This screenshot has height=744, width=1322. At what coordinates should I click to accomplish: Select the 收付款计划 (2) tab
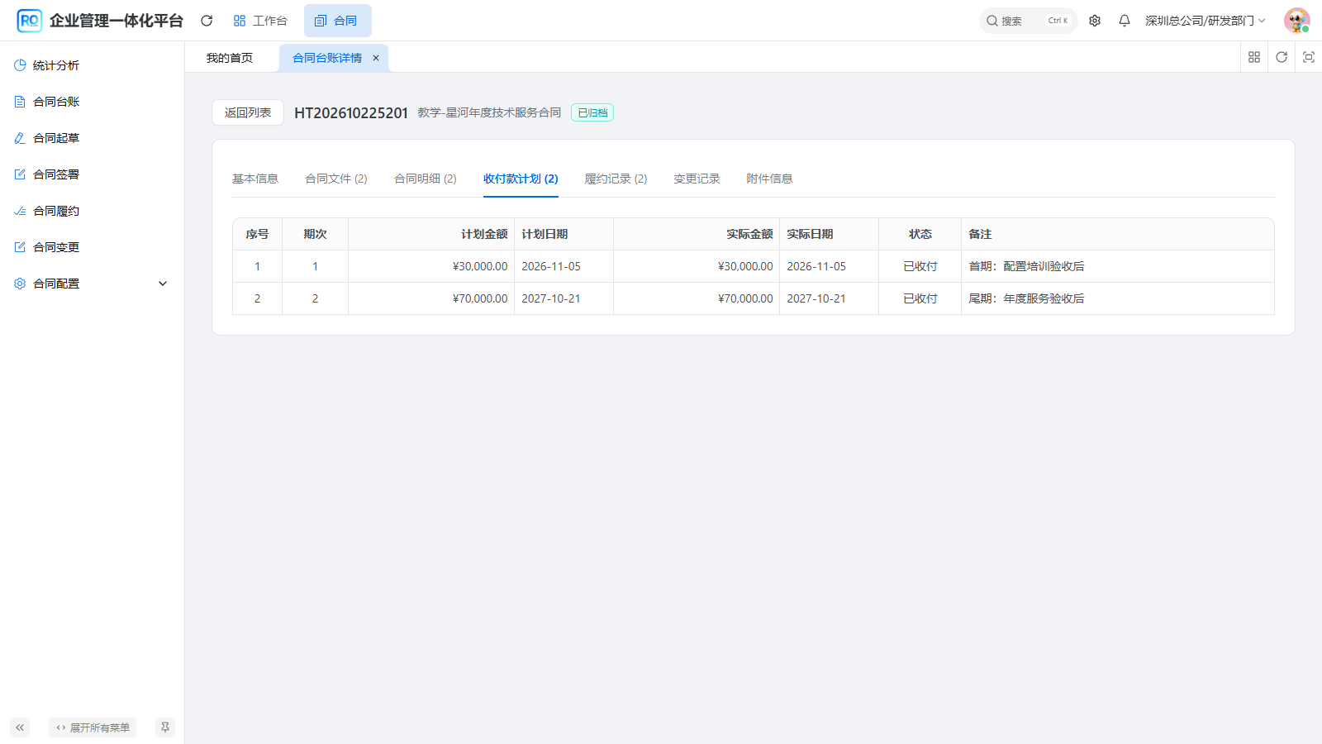pos(521,179)
